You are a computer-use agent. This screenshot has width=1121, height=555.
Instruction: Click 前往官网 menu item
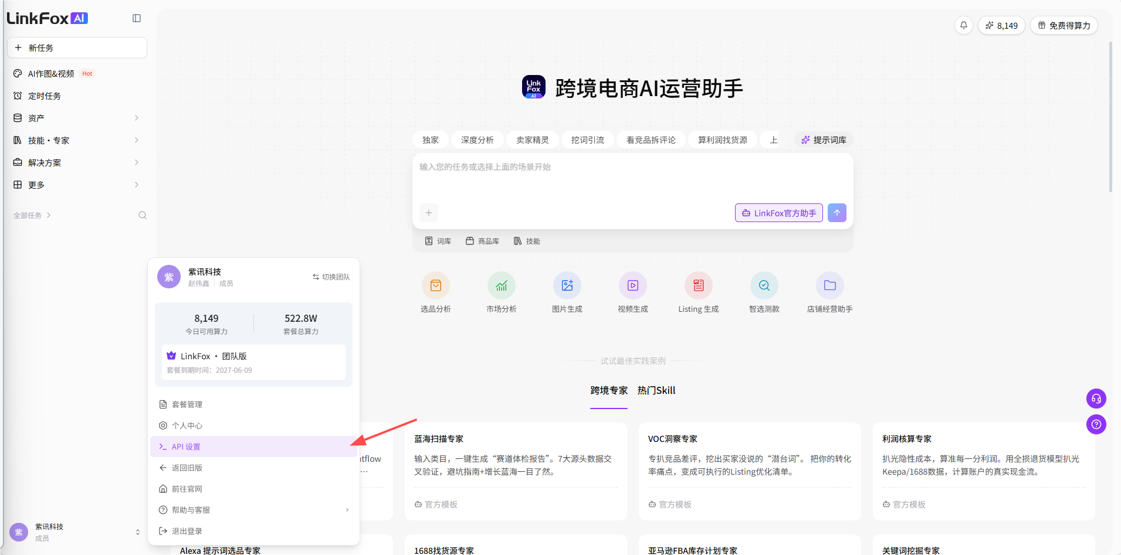click(x=253, y=489)
